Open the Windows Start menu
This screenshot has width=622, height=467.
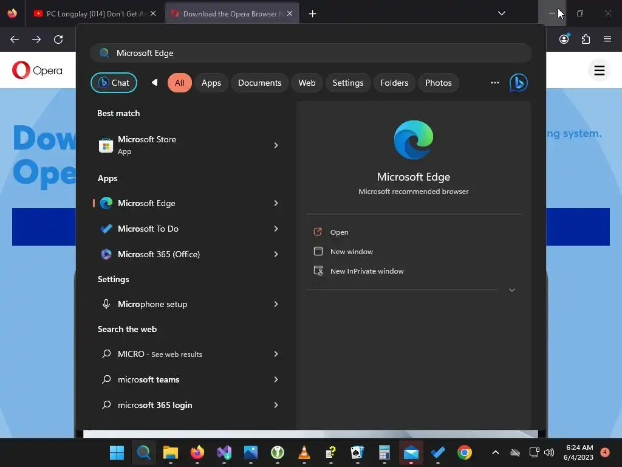tap(117, 452)
